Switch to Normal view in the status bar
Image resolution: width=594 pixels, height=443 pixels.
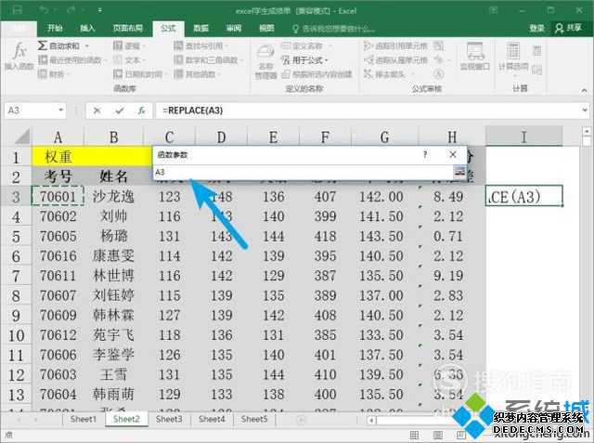click(414, 435)
